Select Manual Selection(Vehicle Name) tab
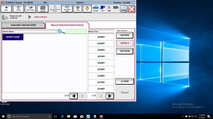213x119 pixels. (x=67, y=25)
